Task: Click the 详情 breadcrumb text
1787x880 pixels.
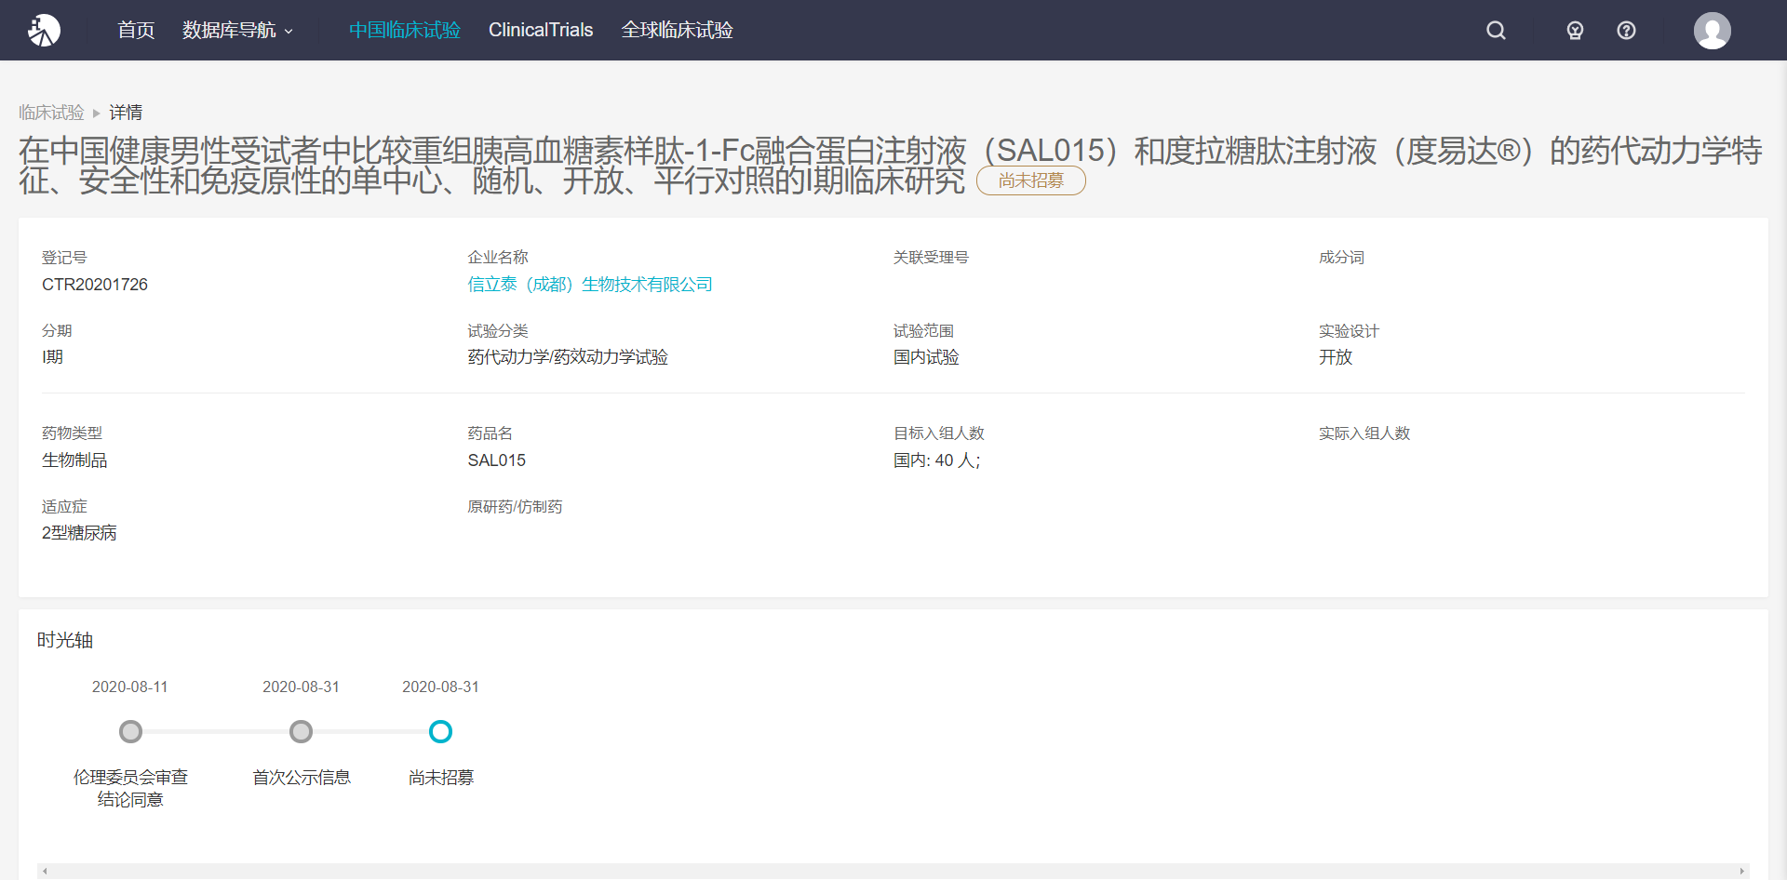Action: (126, 113)
